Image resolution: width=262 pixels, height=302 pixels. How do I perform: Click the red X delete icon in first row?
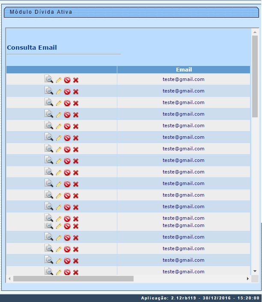coord(76,80)
